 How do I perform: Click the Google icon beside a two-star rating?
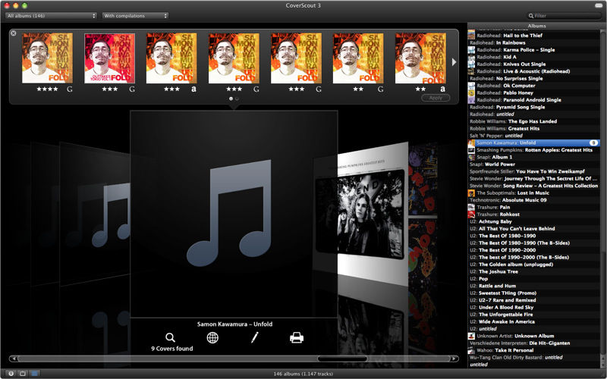tap(381, 89)
